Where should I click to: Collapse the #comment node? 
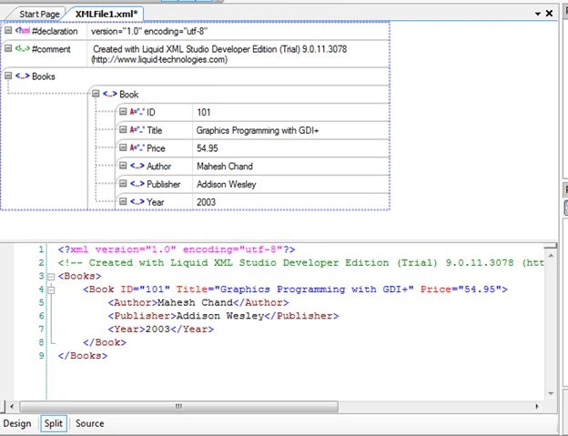(8, 48)
